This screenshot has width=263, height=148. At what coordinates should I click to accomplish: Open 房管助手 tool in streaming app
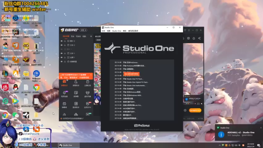76,83
